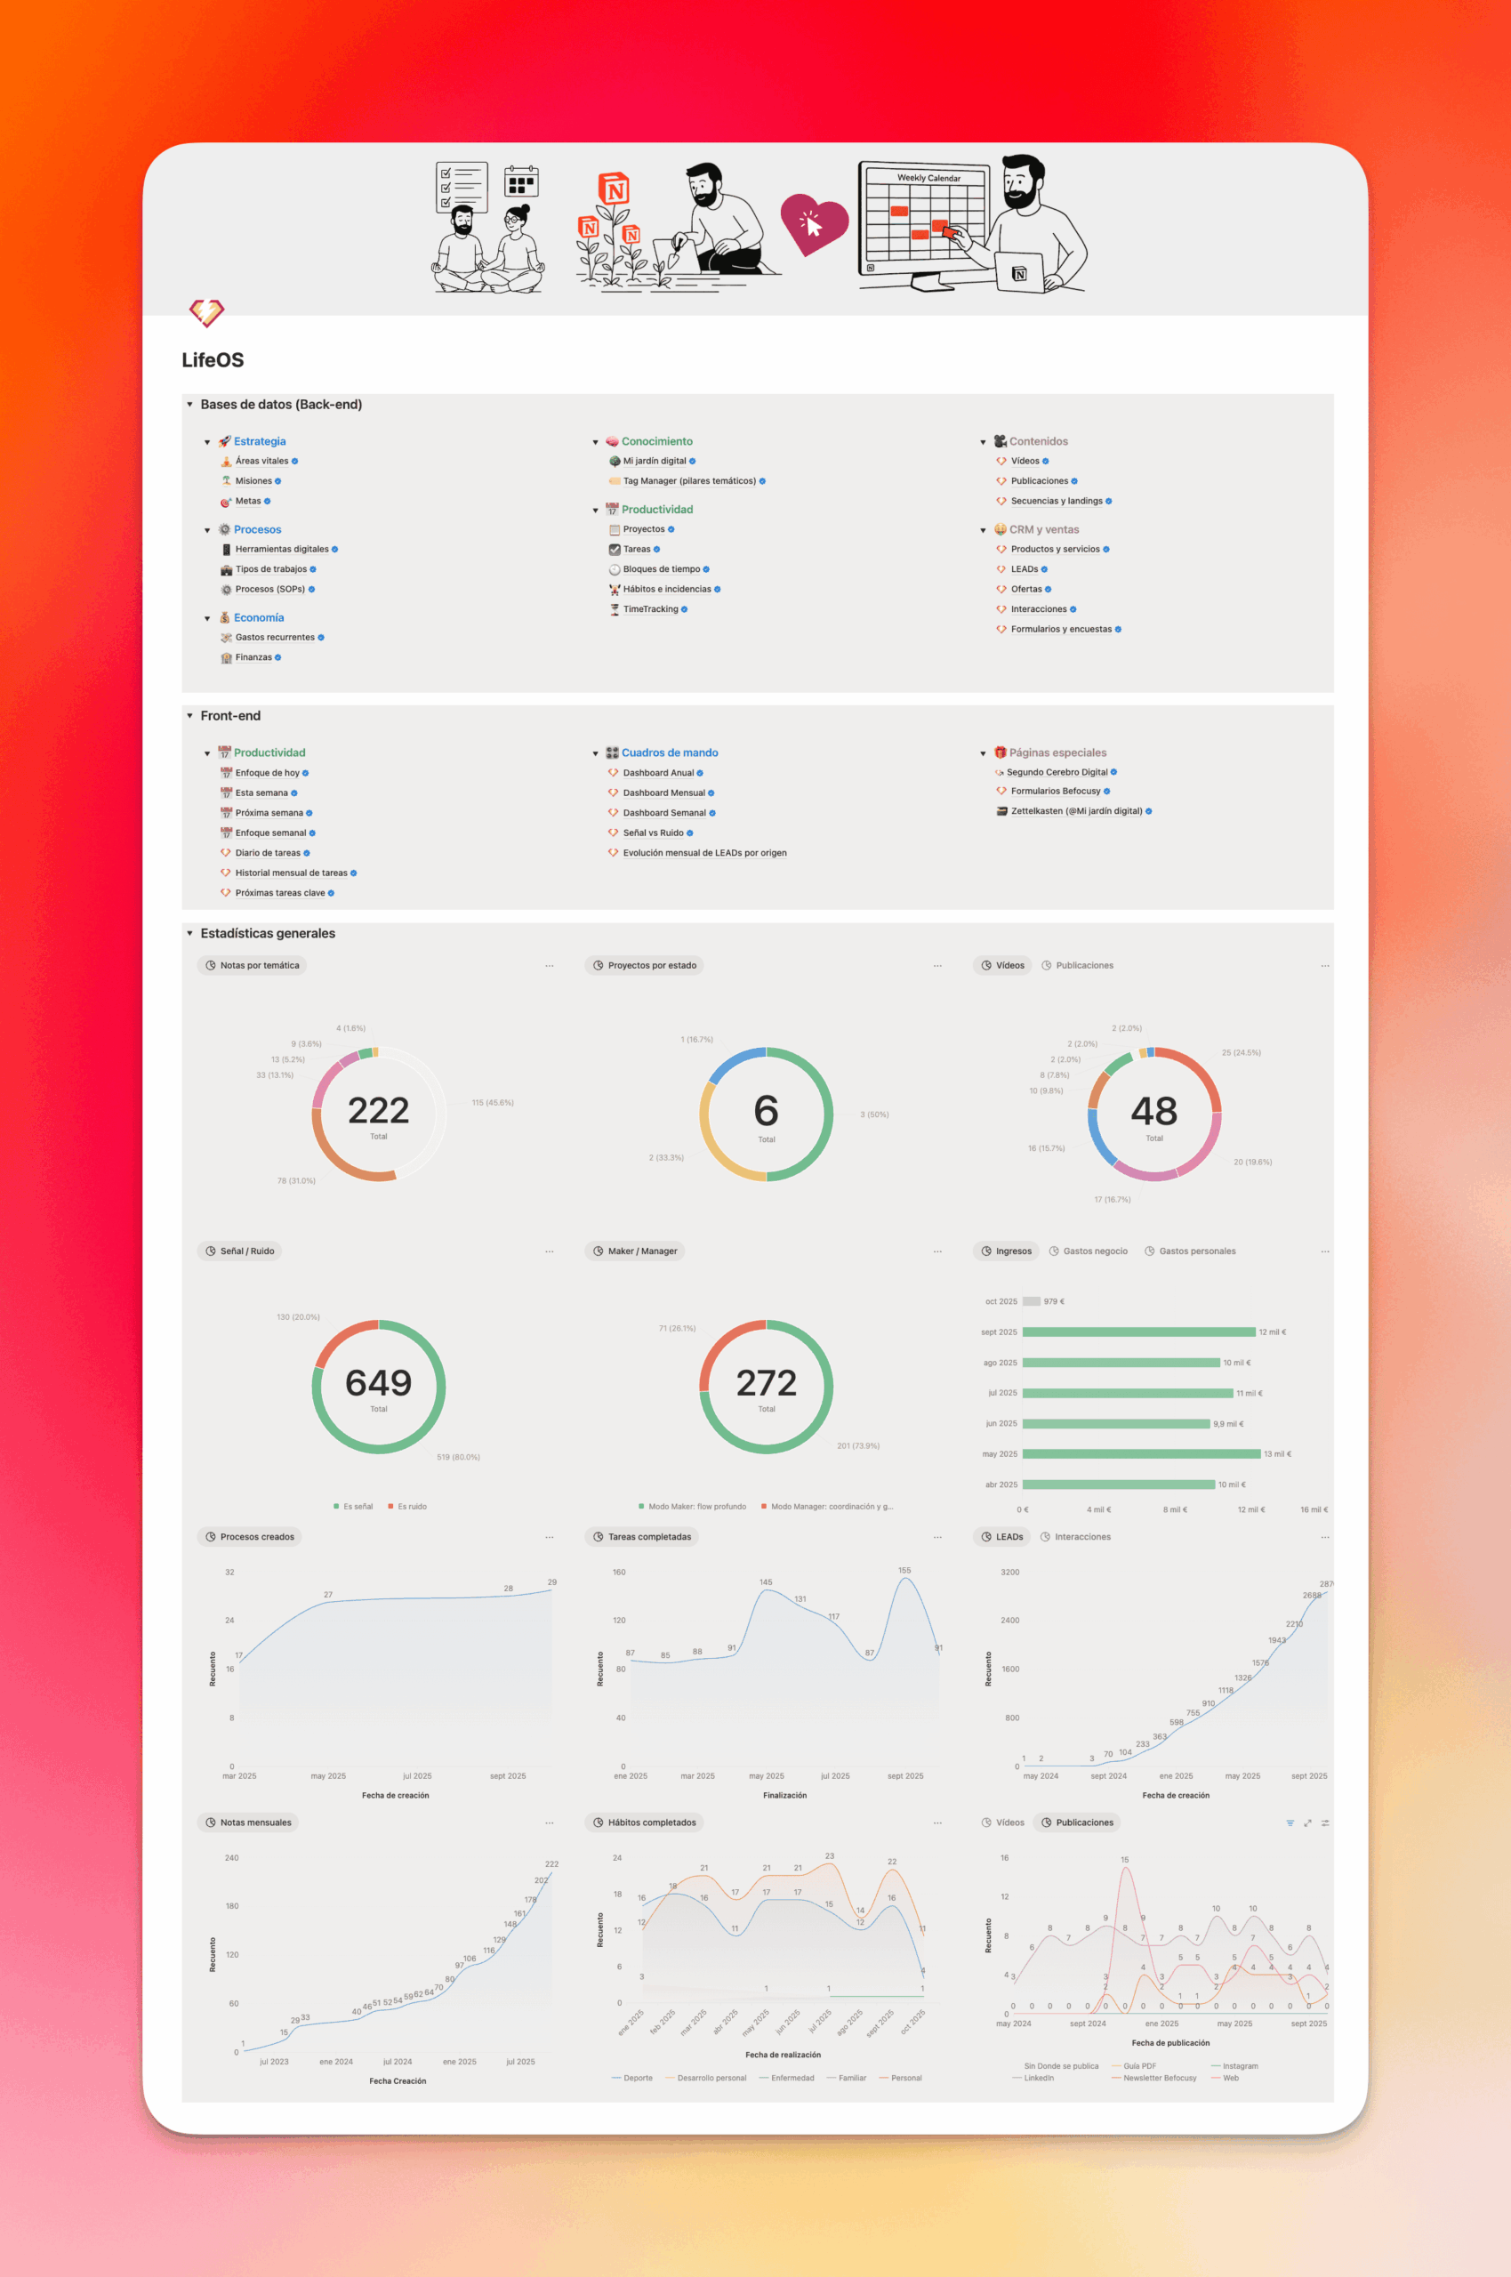This screenshot has height=2277, width=1511.
Task: Click the three-dot menu of Maker / Manager
Action: tap(936, 1251)
